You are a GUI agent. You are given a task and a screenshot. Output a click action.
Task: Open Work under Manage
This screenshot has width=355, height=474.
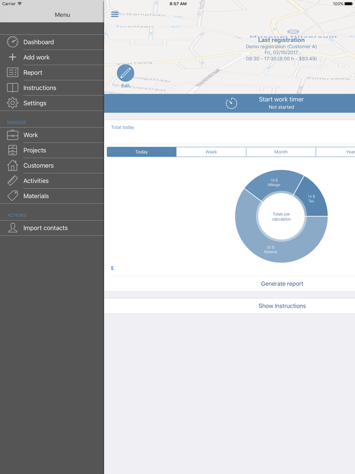pos(52,135)
